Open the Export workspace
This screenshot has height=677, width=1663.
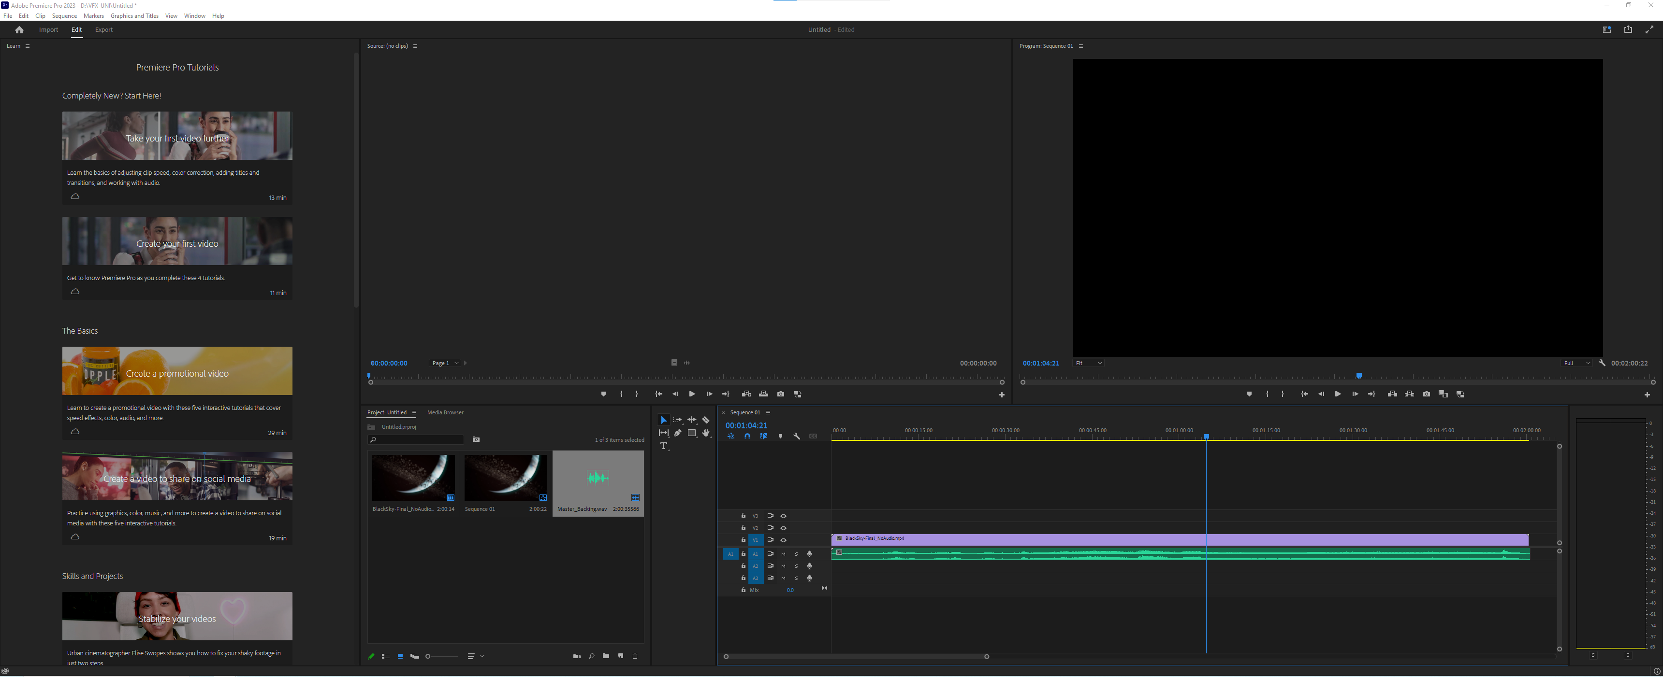(103, 29)
